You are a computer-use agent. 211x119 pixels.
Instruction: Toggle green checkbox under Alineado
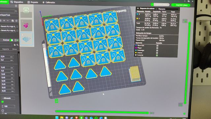pyautogui.click(x=2, y=102)
